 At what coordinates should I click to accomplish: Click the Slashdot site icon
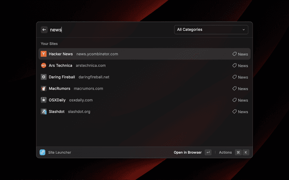[43, 111]
